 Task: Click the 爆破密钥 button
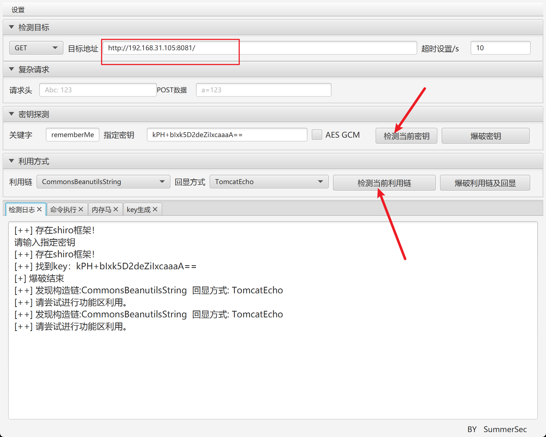[x=485, y=136]
